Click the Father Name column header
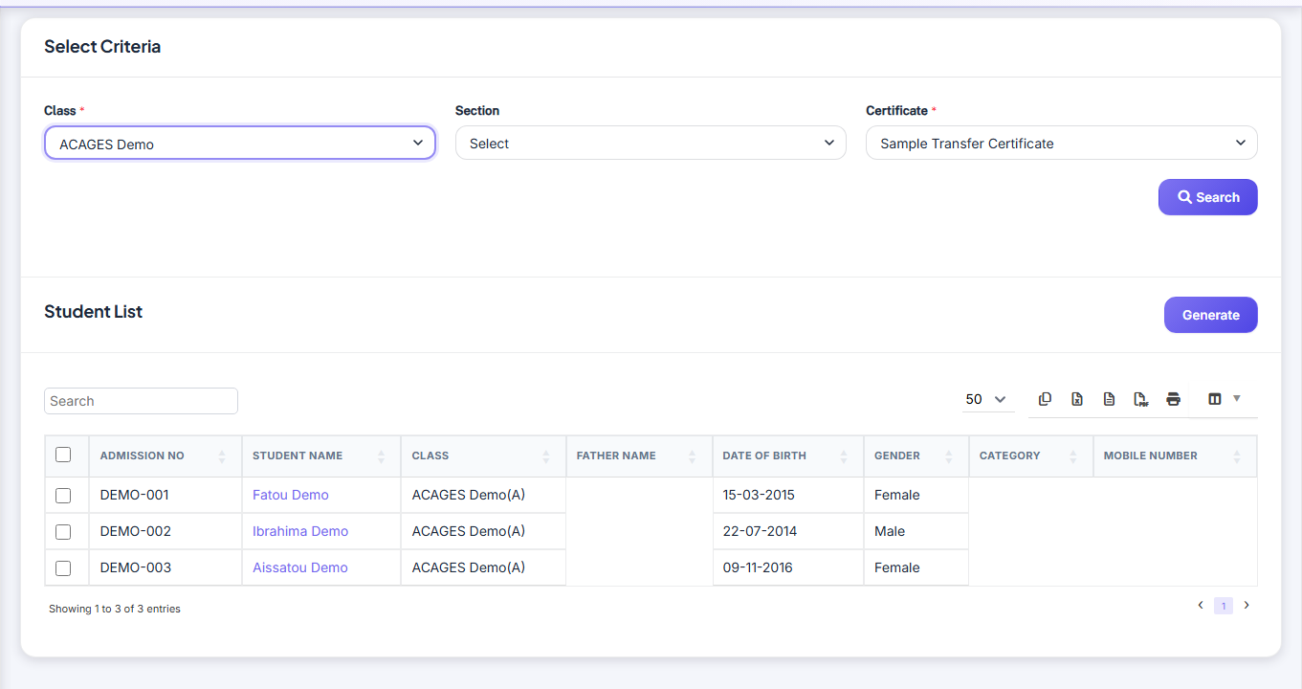The image size is (1302, 689). click(x=639, y=456)
